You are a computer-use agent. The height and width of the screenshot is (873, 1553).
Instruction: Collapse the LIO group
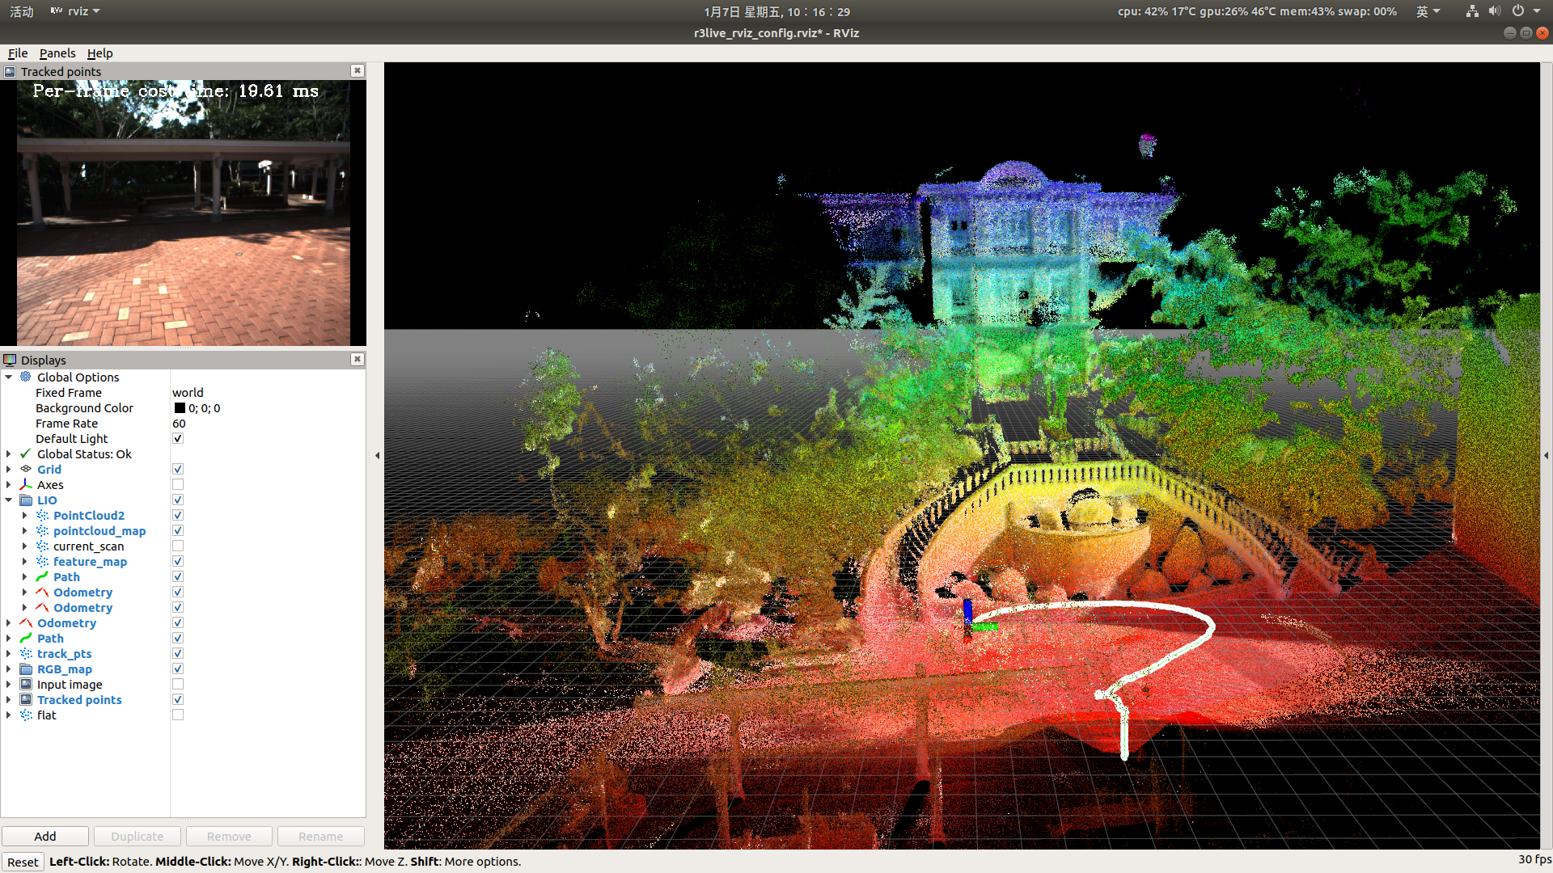point(9,500)
